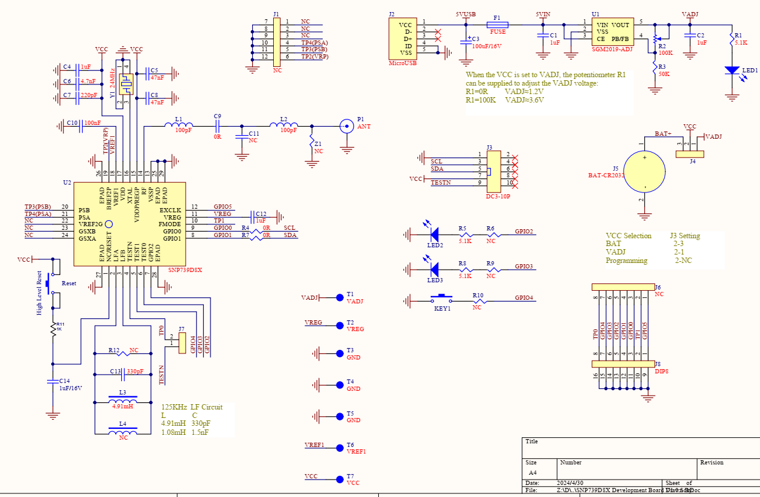Click resistor R1 5.1K near LED1

point(732,40)
